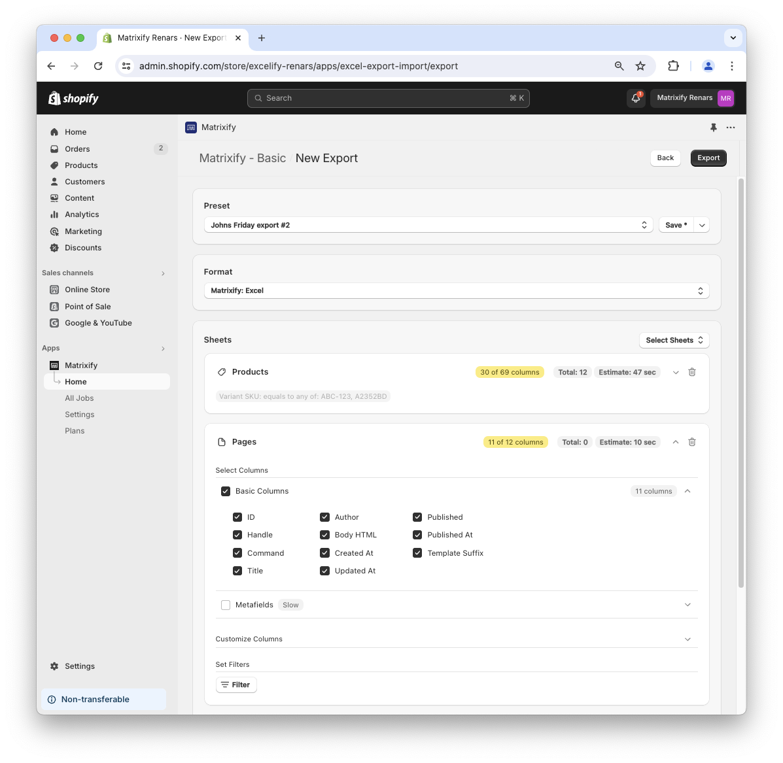783x763 pixels.
Task: Toggle the Basic Columns checkbox
Action: click(x=226, y=491)
